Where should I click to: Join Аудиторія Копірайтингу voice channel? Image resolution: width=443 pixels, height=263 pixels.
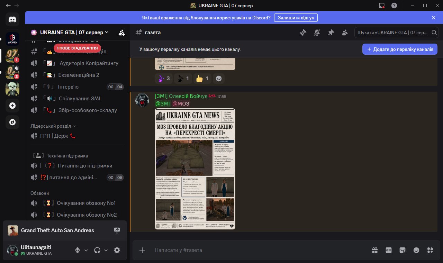pyautogui.click(x=76, y=63)
